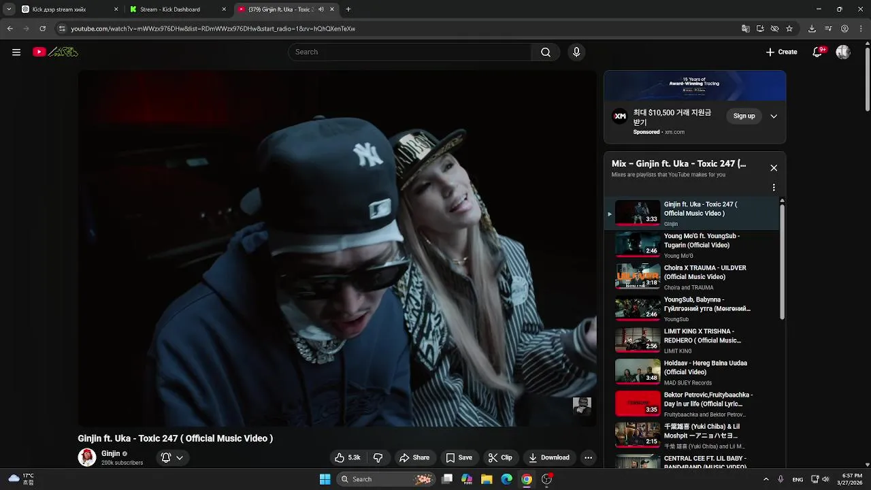Expand the XM sponsored ad chevron

point(774,116)
